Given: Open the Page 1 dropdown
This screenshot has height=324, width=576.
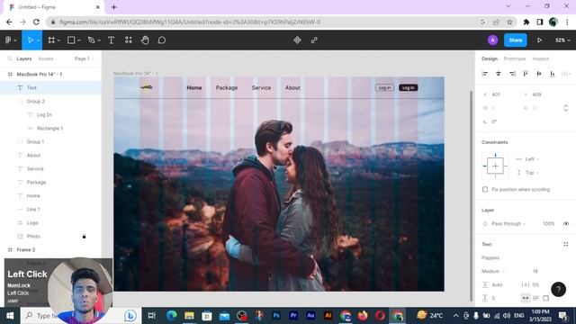Looking at the screenshot, I should (84, 58).
